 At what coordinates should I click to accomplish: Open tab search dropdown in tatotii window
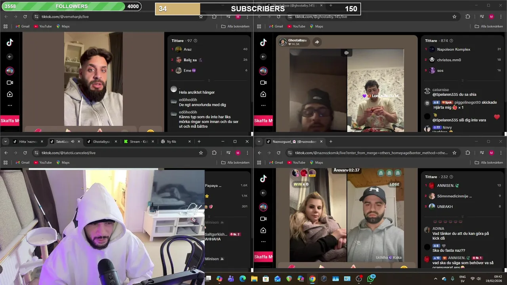[x=6, y=141]
